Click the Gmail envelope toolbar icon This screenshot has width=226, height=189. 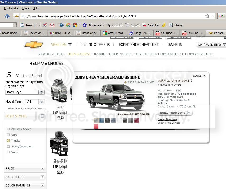pos(52,25)
